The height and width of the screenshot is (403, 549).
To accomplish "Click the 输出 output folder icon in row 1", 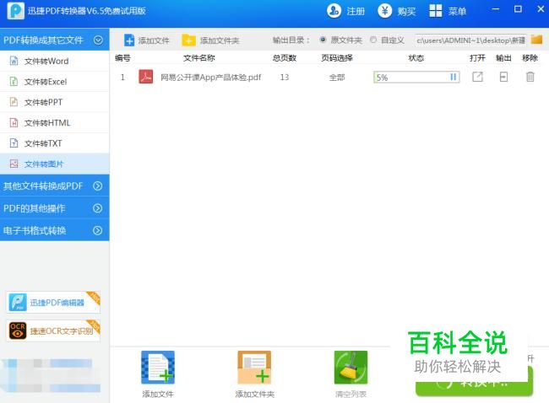I will [503, 77].
